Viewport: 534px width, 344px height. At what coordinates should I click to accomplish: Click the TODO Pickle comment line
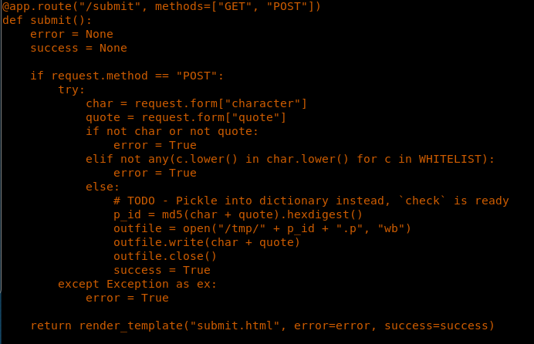coord(311,201)
